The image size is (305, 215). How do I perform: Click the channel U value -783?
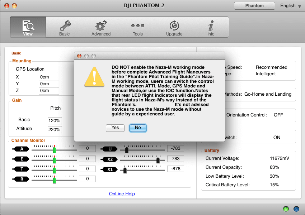[176, 148]
